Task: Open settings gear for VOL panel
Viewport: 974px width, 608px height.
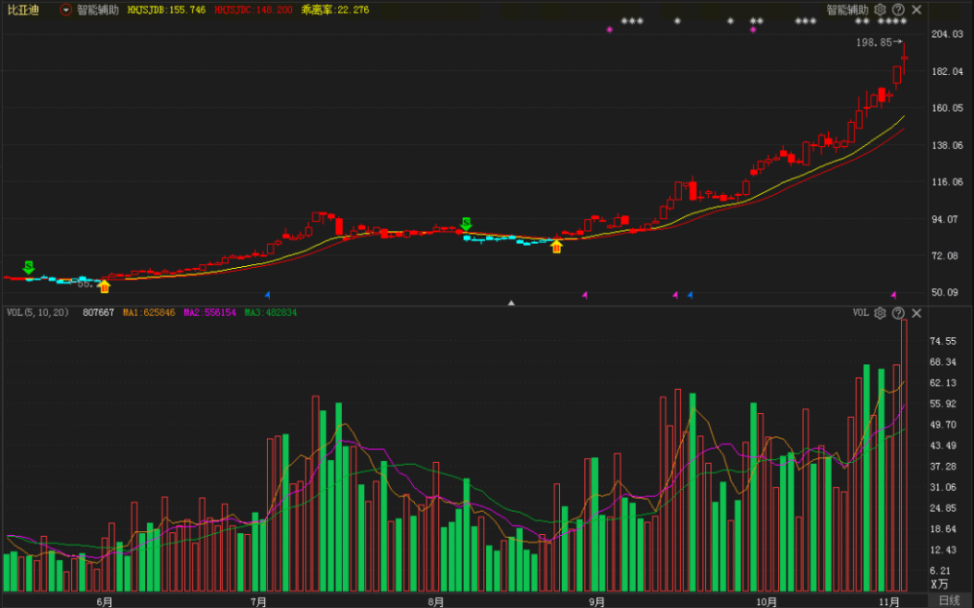Action: (880, 313)
